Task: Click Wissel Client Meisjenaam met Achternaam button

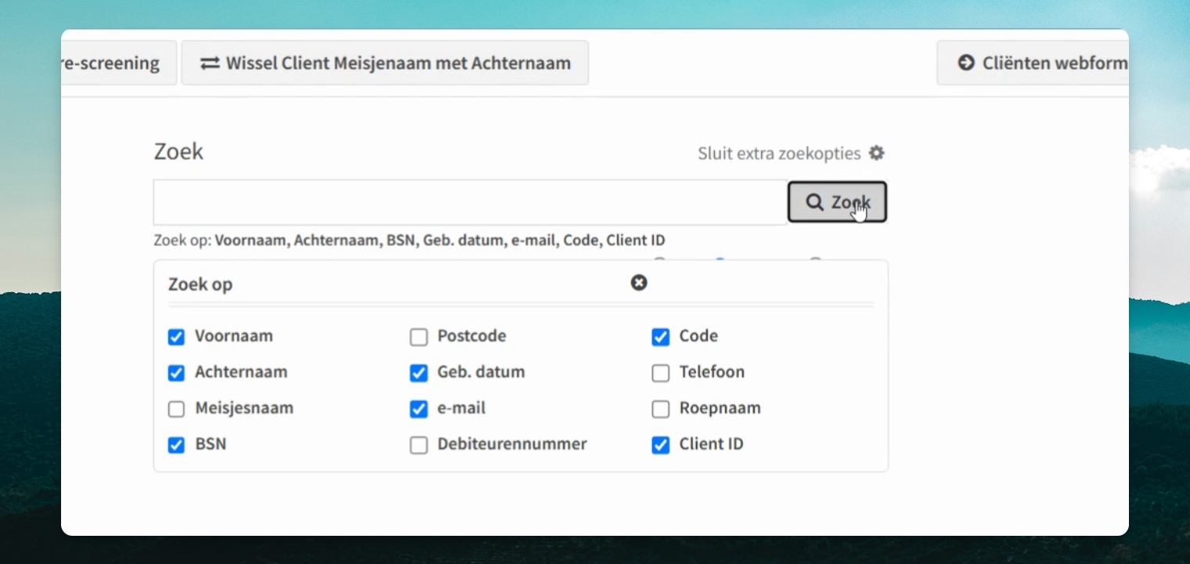Action: 385,63
